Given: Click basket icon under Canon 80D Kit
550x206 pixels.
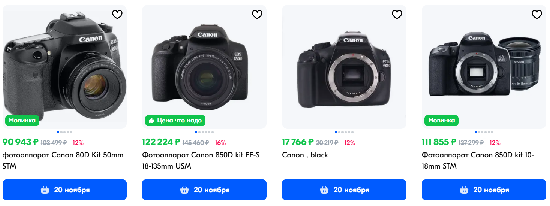Looking at the screenshot, I should point(45,190).
